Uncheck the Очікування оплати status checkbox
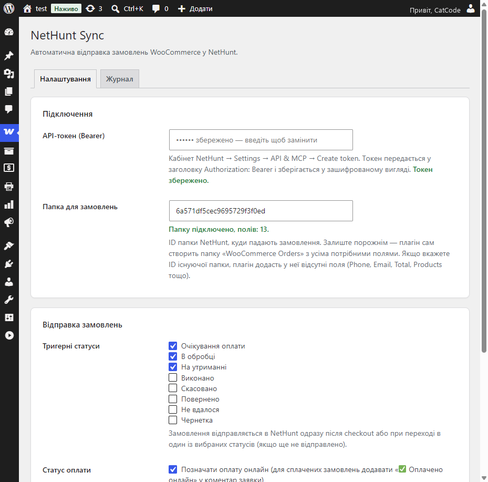488x482 pixels. click(173, 346)
